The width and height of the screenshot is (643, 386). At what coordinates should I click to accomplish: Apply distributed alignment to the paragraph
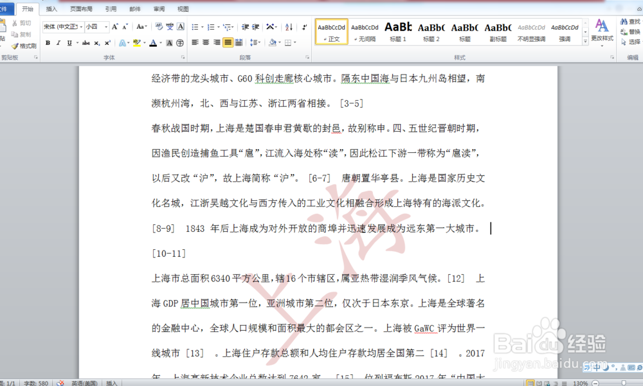(239, 42)
